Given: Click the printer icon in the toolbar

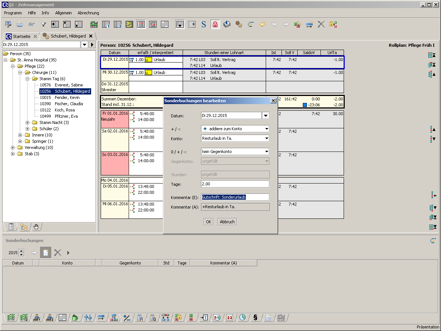Looking at the screenshot, I should (20, 24).
